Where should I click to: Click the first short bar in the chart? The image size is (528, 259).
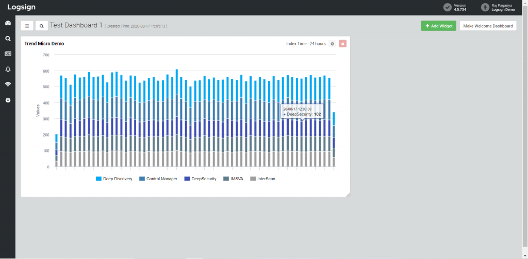coord(57,150)
